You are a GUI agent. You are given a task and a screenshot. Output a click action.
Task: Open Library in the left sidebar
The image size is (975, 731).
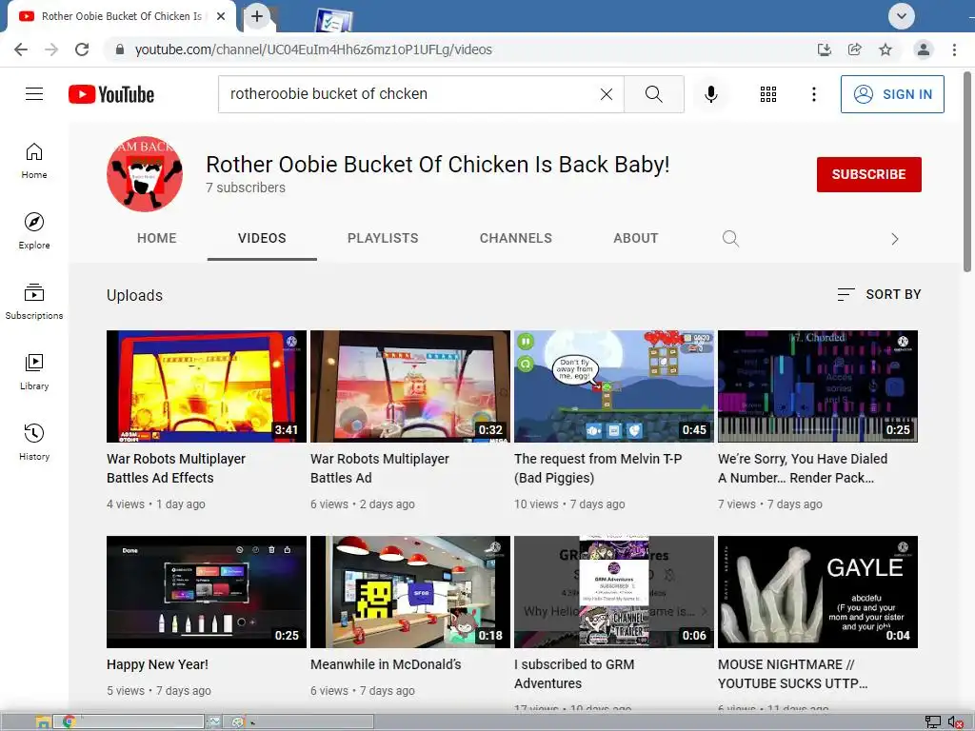pyautogui.click(x=34, y=372)
